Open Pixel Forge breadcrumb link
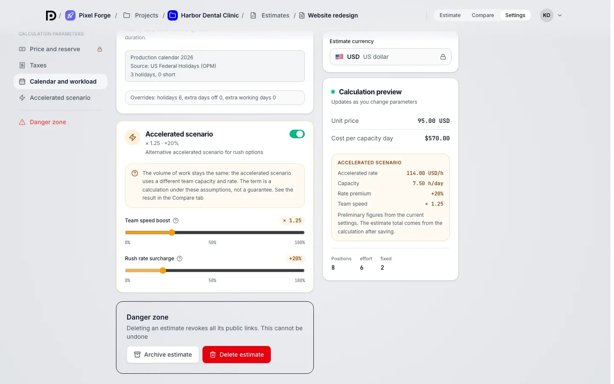This screenshot has height=384, width=614. (x=95, y=15)
